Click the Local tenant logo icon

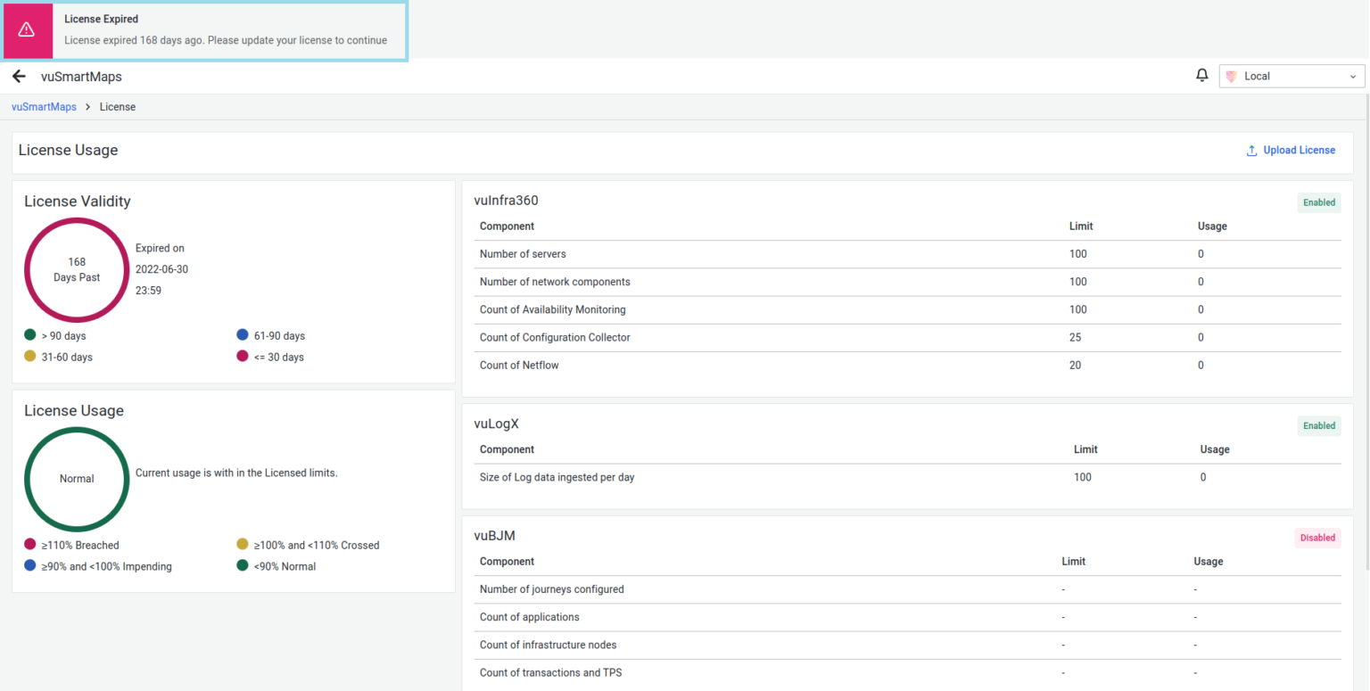[x=1232, y=77]
